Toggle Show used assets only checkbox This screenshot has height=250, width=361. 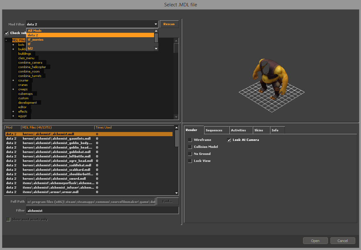(x=8, y=219)
